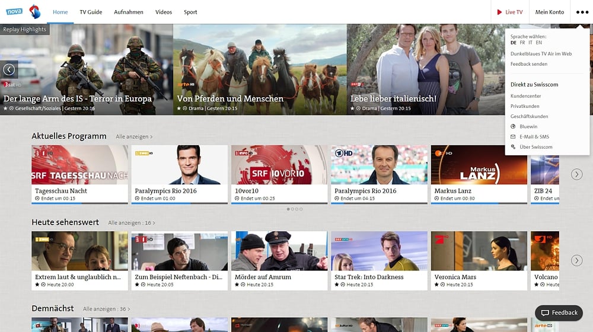Click star icon on Von Pferden und Menschen
Image resolution: width=593 pixels, height=332 pixels.
(179, 108)
